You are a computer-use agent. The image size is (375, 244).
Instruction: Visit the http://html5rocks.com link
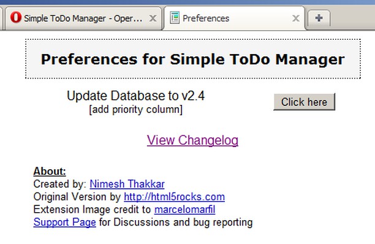174,197
